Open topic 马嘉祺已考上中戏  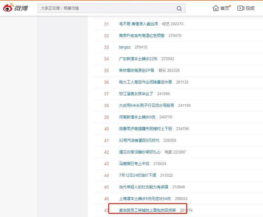click(134, 164)
